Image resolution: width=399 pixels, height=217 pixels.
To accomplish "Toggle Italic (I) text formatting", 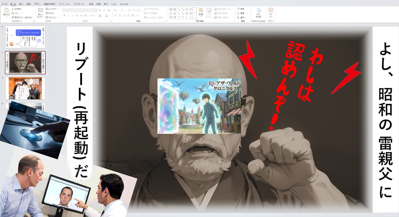I will 68,15.
